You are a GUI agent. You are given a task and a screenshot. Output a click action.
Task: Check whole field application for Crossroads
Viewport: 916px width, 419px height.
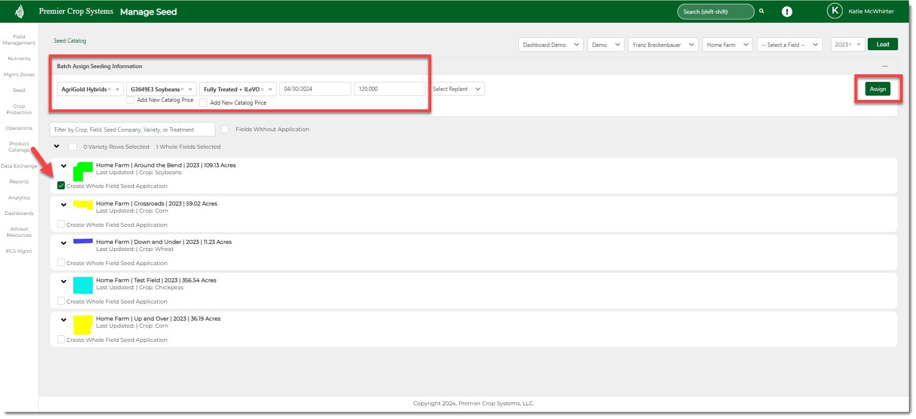pos(61,224)
